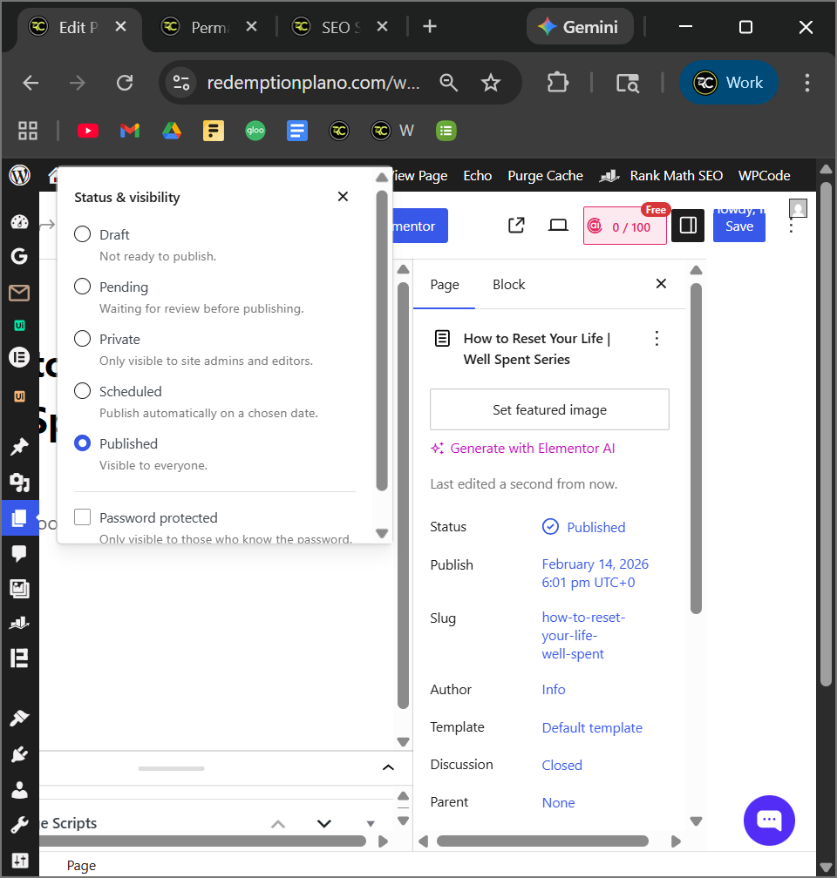The image size is (837, 878).
Task: Select the Draft status radio button
Action: (83, 234)
